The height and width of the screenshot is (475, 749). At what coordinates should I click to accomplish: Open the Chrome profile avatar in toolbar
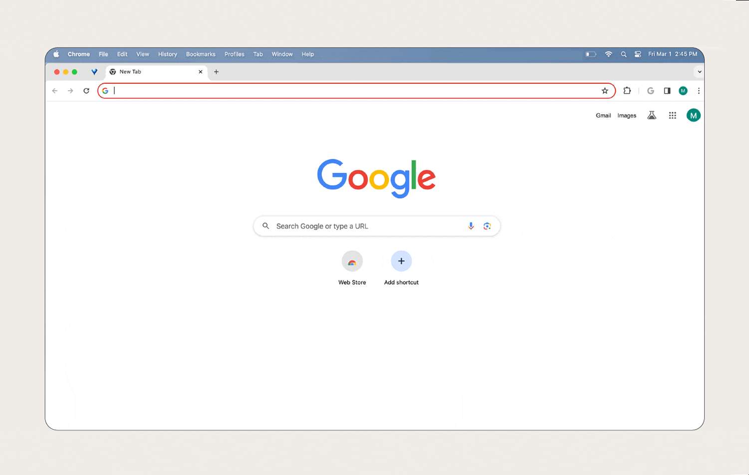click(683, 91)
